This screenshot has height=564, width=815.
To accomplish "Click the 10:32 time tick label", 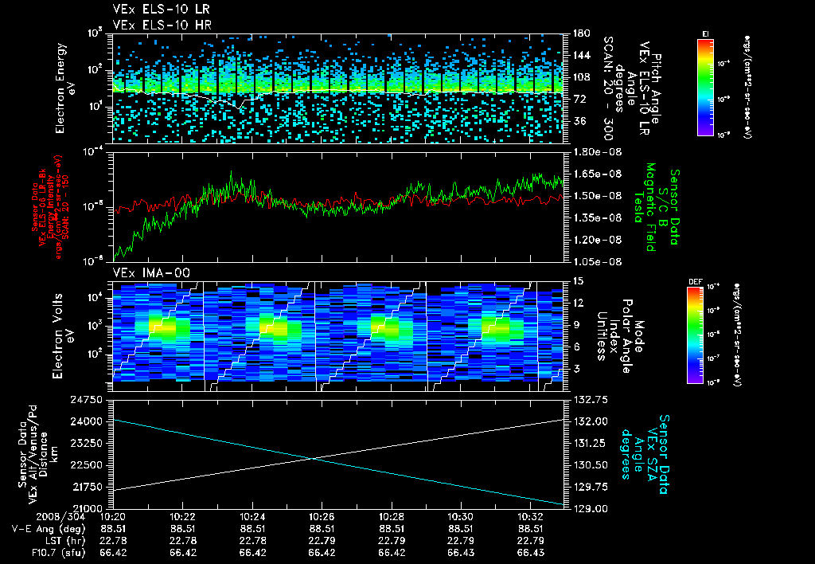I will 530,517.
